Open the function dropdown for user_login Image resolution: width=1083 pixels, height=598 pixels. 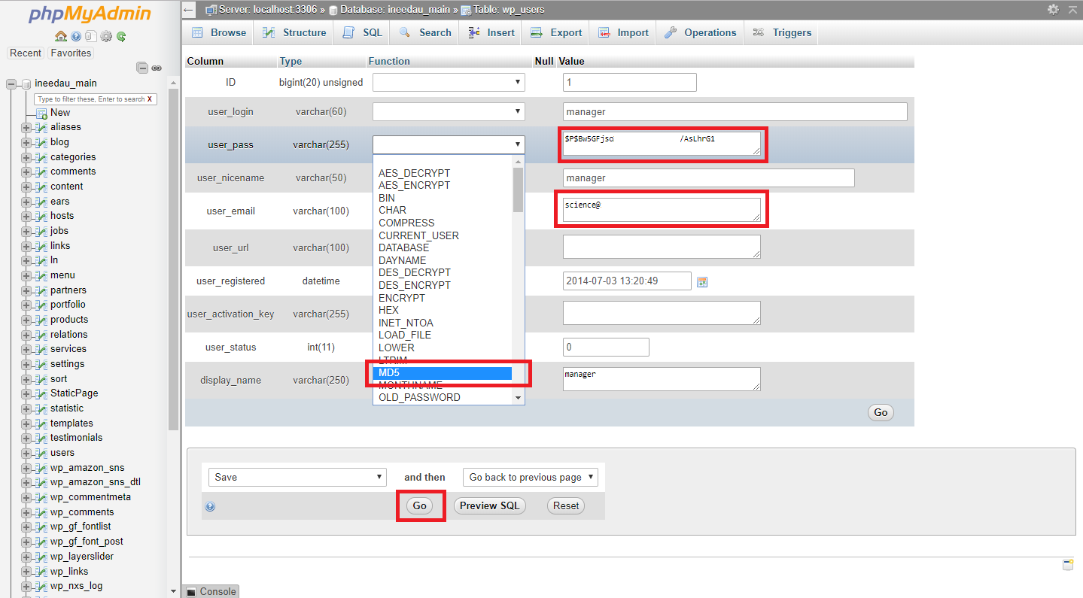[x=449, y=112]
